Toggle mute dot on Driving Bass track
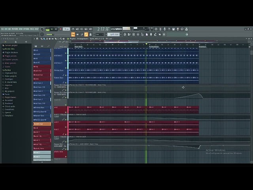 (x=66, y=75)
